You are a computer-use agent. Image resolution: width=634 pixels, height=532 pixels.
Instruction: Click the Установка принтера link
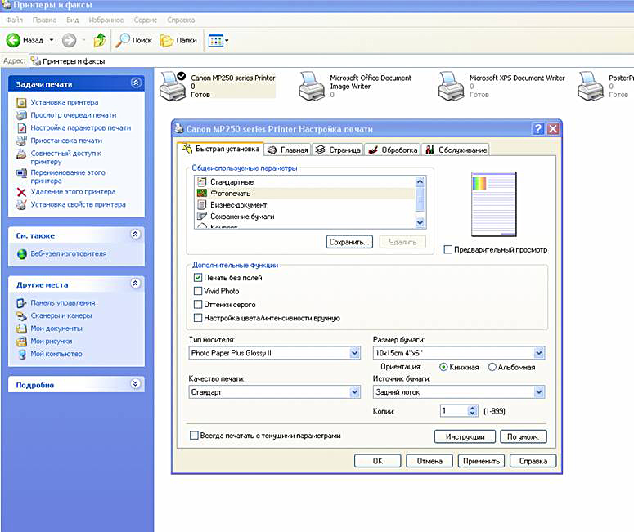[x=64, y=102]
